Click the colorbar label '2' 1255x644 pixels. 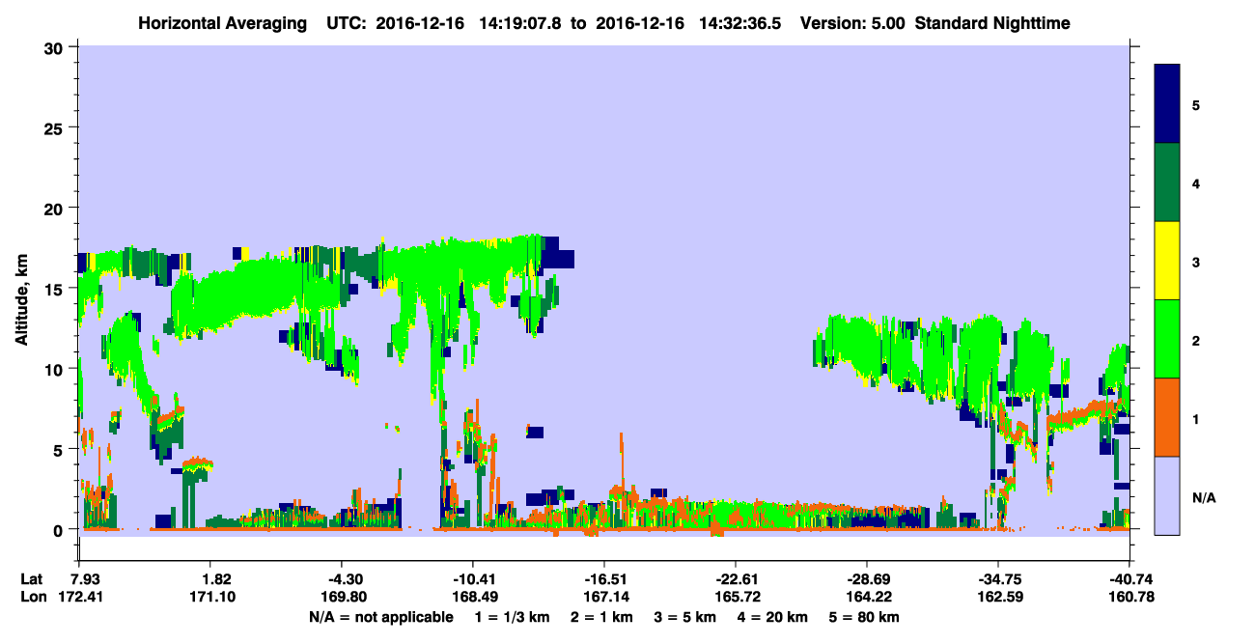click(1196, 339)
